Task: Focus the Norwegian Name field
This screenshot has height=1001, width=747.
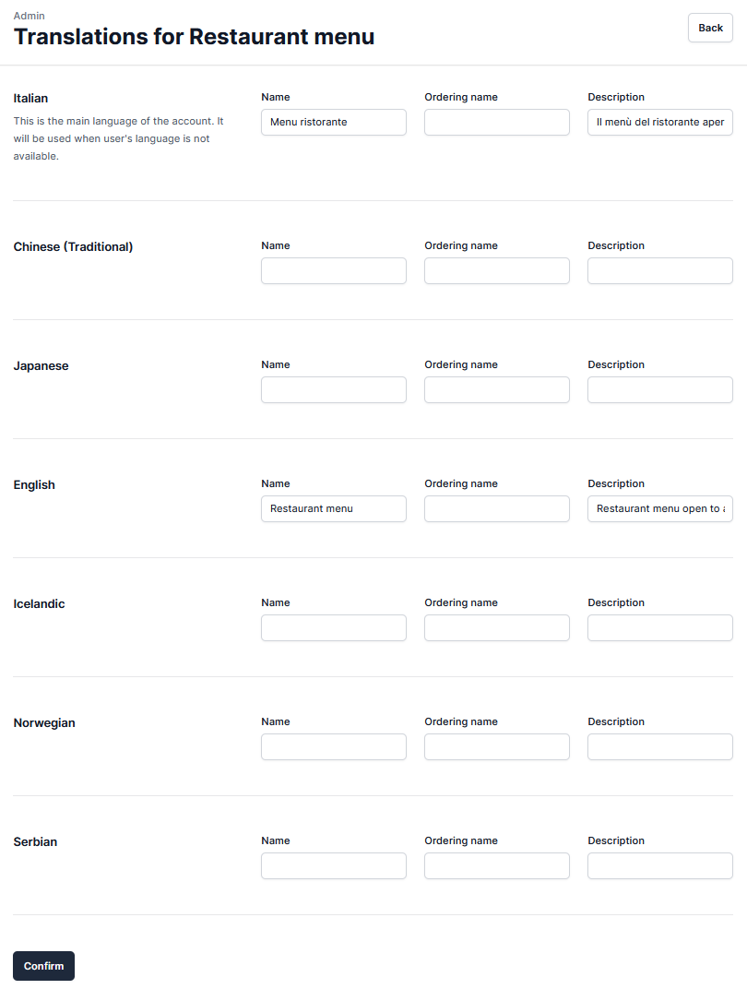Action: (334, 747)
